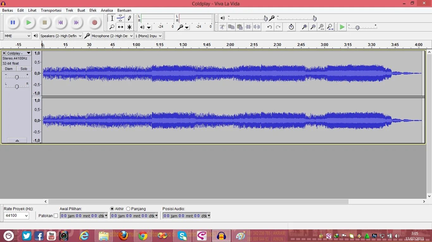Start playback with the green Play button
The width and height of the screenshot is (432, 242).
tap(28, 22)
